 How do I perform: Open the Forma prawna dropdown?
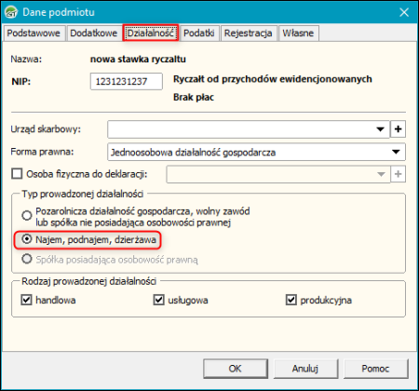(x=396, y=152)
